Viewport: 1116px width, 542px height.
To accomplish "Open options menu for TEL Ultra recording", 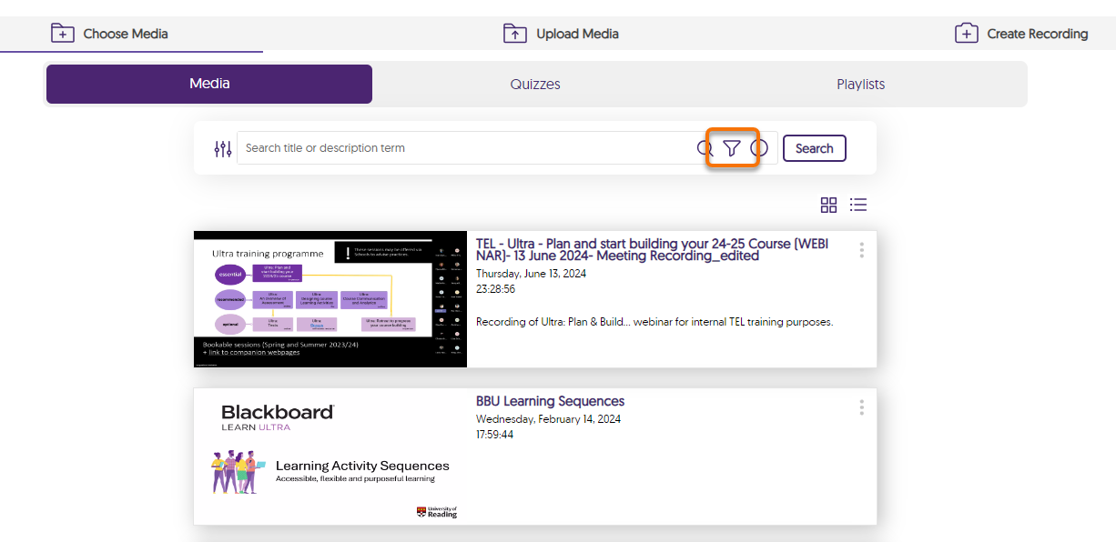I will point(861,250).
